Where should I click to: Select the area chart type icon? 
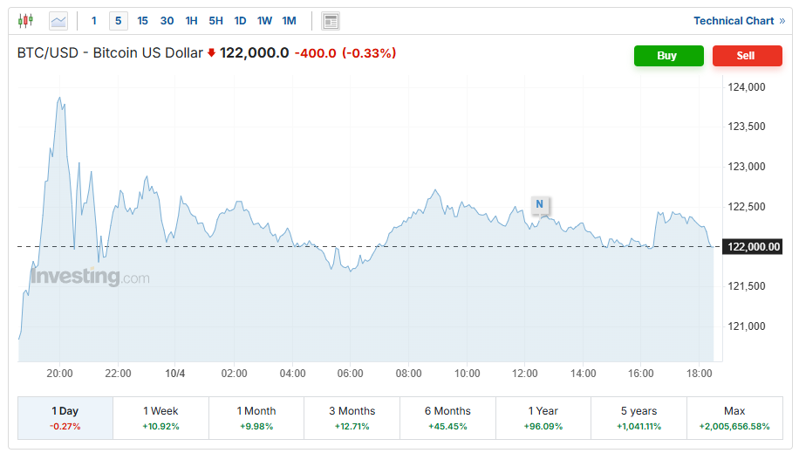58,20
